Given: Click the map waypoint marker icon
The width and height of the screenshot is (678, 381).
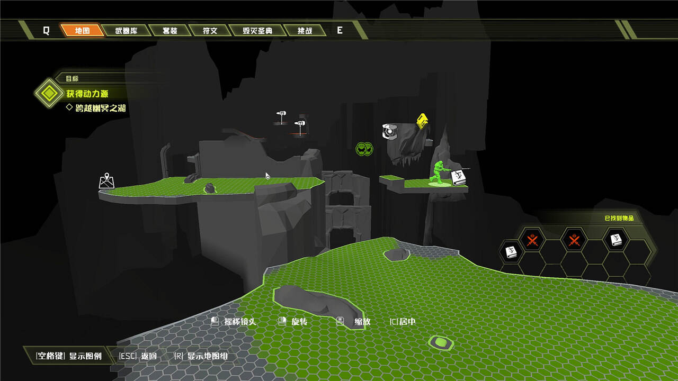Looking at the screenshot, I should coord(106,181).
